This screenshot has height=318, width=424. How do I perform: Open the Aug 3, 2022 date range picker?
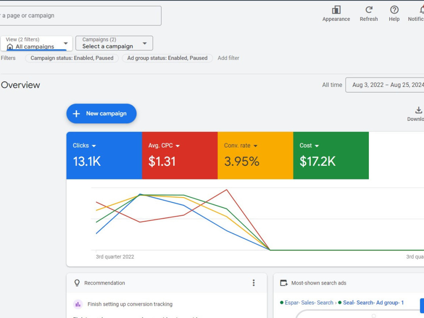click(385, 85)
